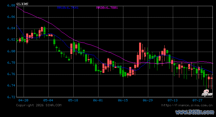Screen dimensions: 216x117
Task: Click the 6.84 price axis label
Action: click(11, 28)
